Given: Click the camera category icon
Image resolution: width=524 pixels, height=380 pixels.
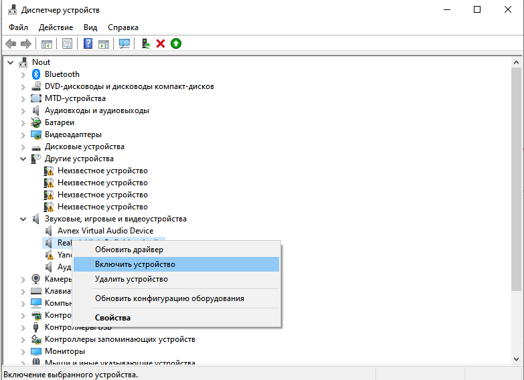Looking at the screenshot, I should point(36,279).
